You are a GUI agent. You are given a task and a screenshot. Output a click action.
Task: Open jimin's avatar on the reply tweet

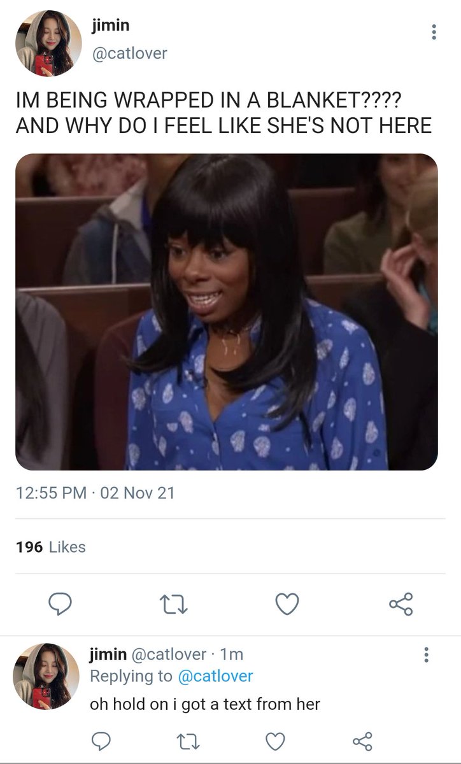pos(46,676)
